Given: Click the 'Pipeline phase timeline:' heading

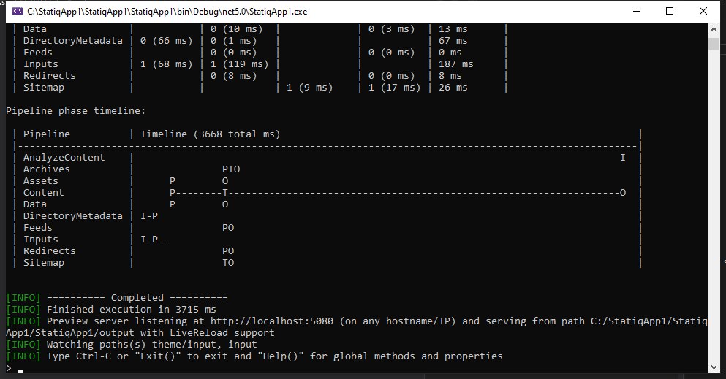Looking at the screenshot, I should click(75, 111).
